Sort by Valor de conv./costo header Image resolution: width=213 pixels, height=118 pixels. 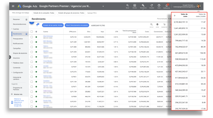[201, 15]
